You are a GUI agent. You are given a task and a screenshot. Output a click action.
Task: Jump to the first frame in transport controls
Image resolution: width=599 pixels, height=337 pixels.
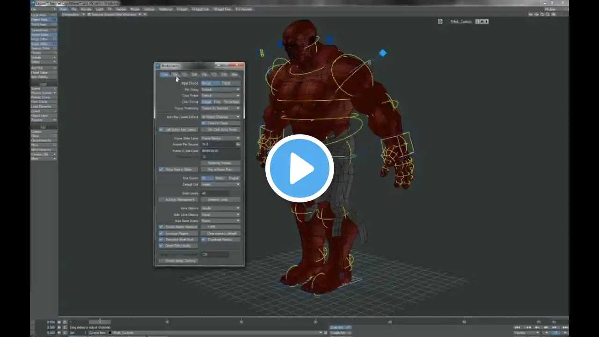click(x=517, y=327)
